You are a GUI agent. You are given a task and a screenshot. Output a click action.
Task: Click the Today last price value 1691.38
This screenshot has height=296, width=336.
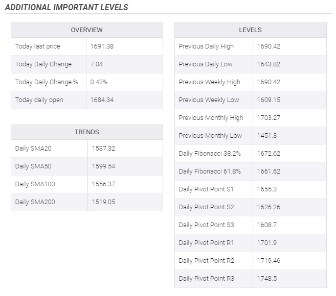point(102,46)
